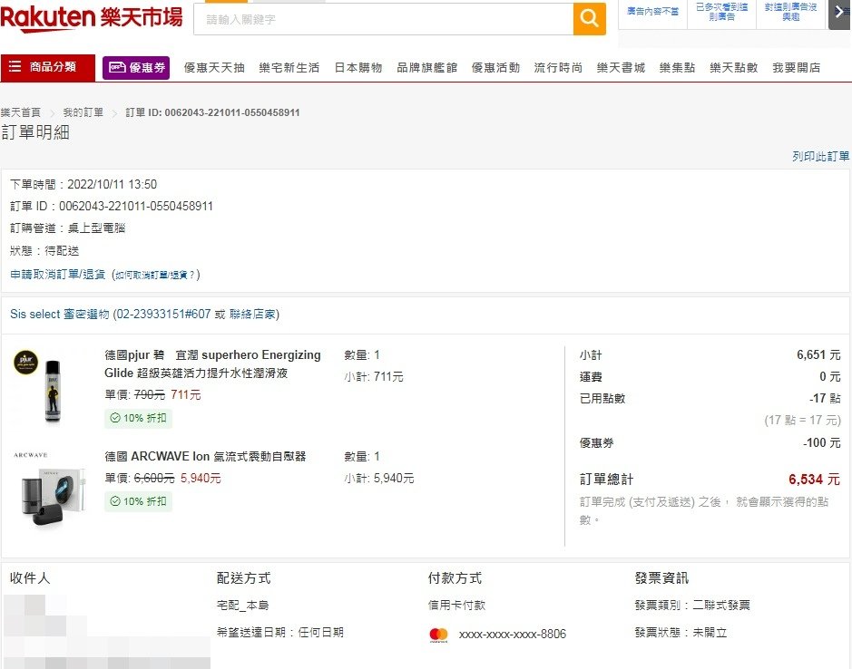This screenshot has height=669, width=852.
Task: Choose 對這則廣告沒興趣 feedback option
Action: pyautogui.click(x=790, y=12)
